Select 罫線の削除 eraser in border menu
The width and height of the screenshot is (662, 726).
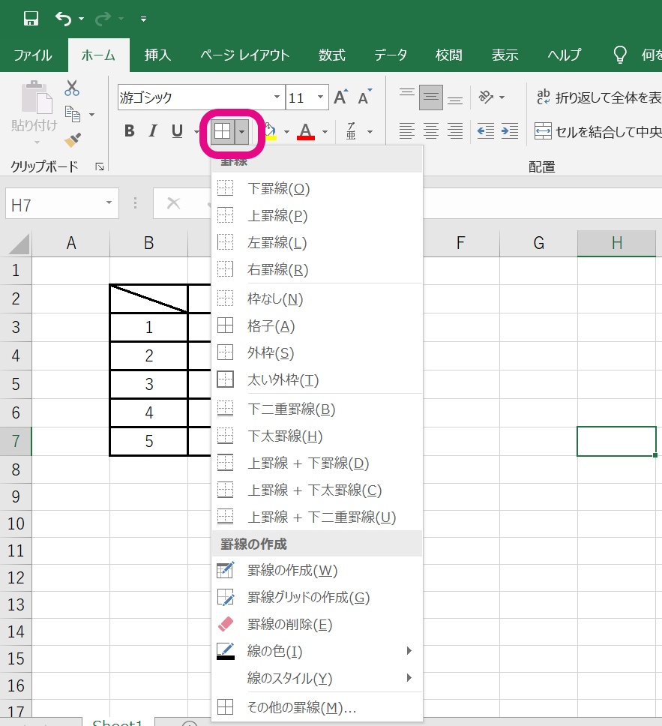click(289, 624)
